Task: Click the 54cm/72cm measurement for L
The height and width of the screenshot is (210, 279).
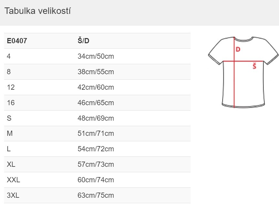Action: point(96,149)
